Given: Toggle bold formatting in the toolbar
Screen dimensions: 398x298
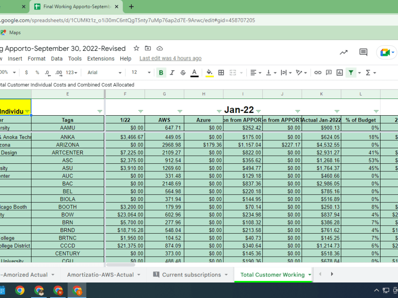Looking at the screenshot, I should (160, 73).
